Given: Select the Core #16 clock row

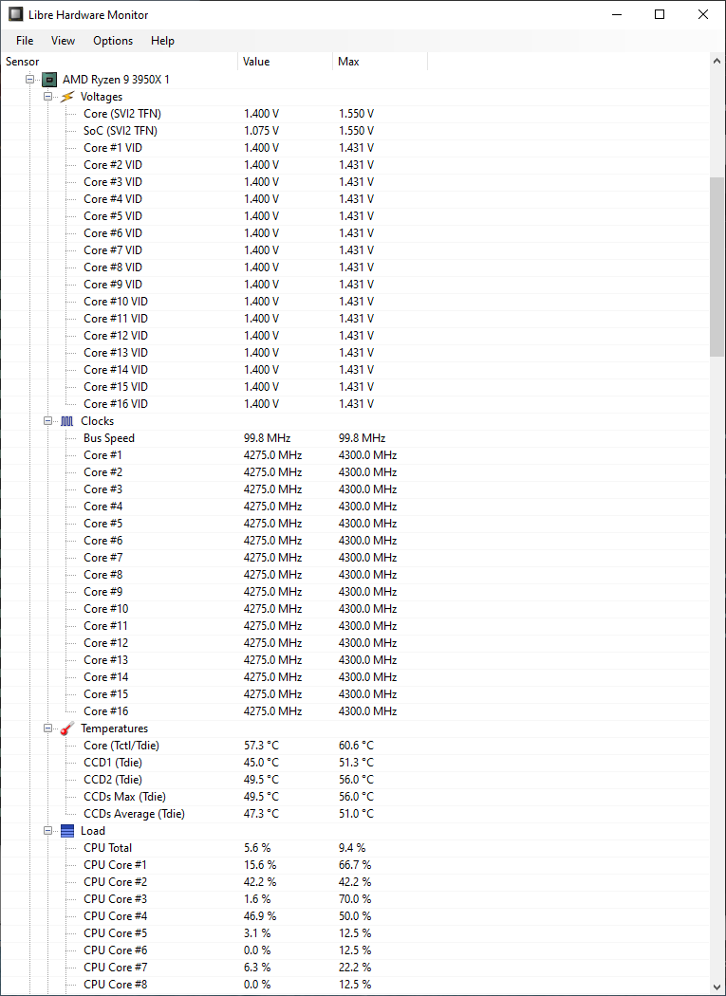Looking at the screenshot, I should (355, 711).
